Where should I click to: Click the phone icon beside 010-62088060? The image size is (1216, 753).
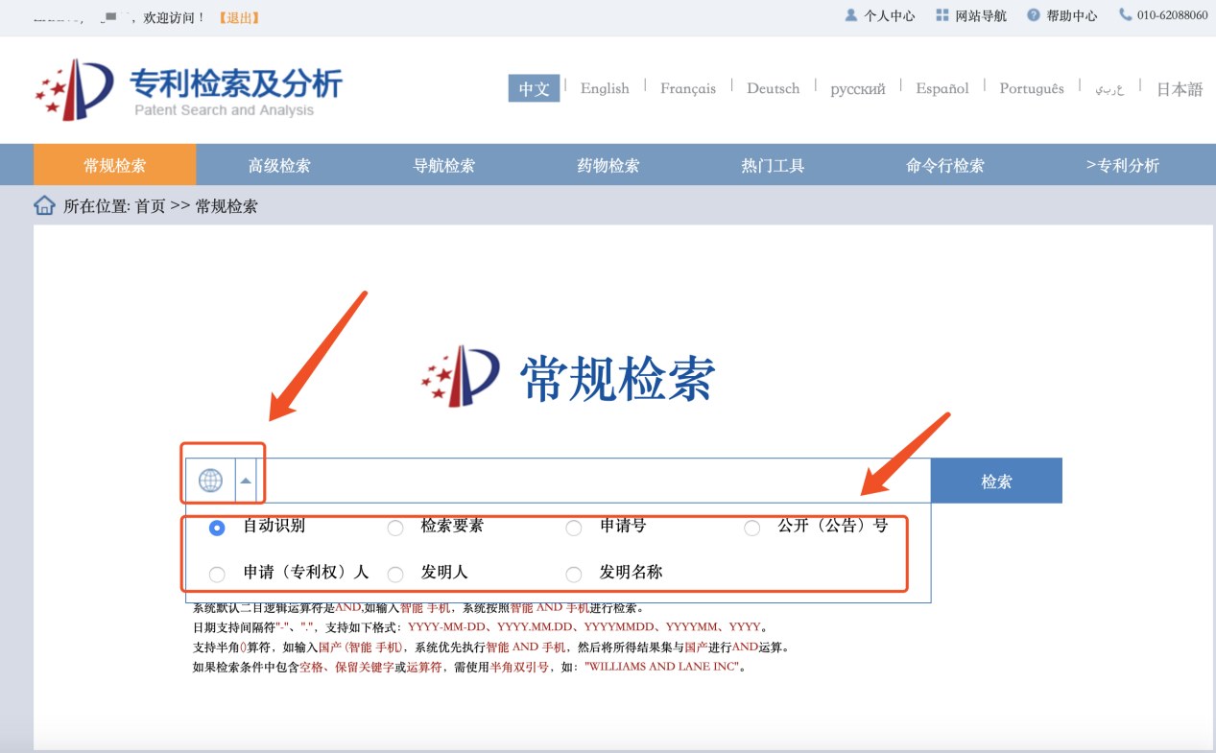pyautogui.click(x=1125, y=15)
